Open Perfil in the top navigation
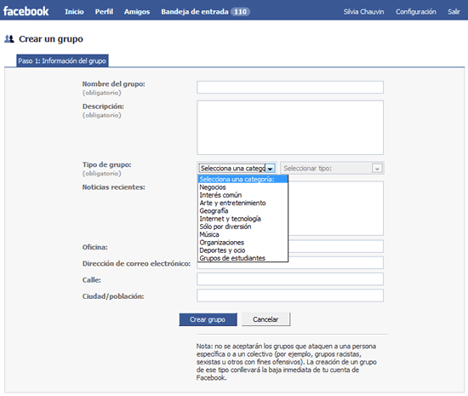Screen dimensions: 468x396 pos(104,12)
